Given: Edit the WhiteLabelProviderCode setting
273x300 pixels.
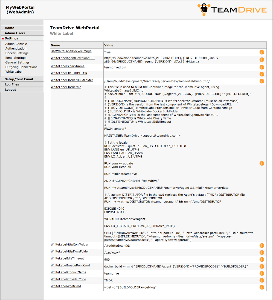Looking at the screenshot, I should tap(68, 279).
